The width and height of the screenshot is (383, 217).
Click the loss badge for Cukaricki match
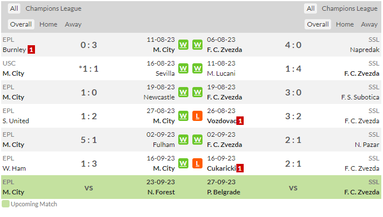point(197,163)
